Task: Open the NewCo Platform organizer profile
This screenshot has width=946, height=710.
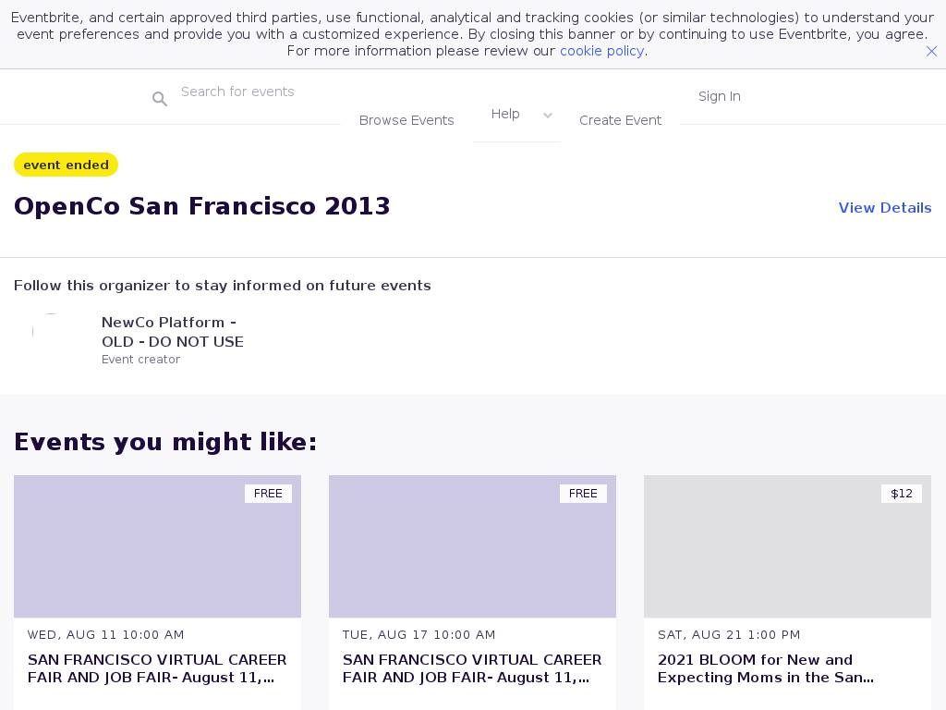Action: 172,332
